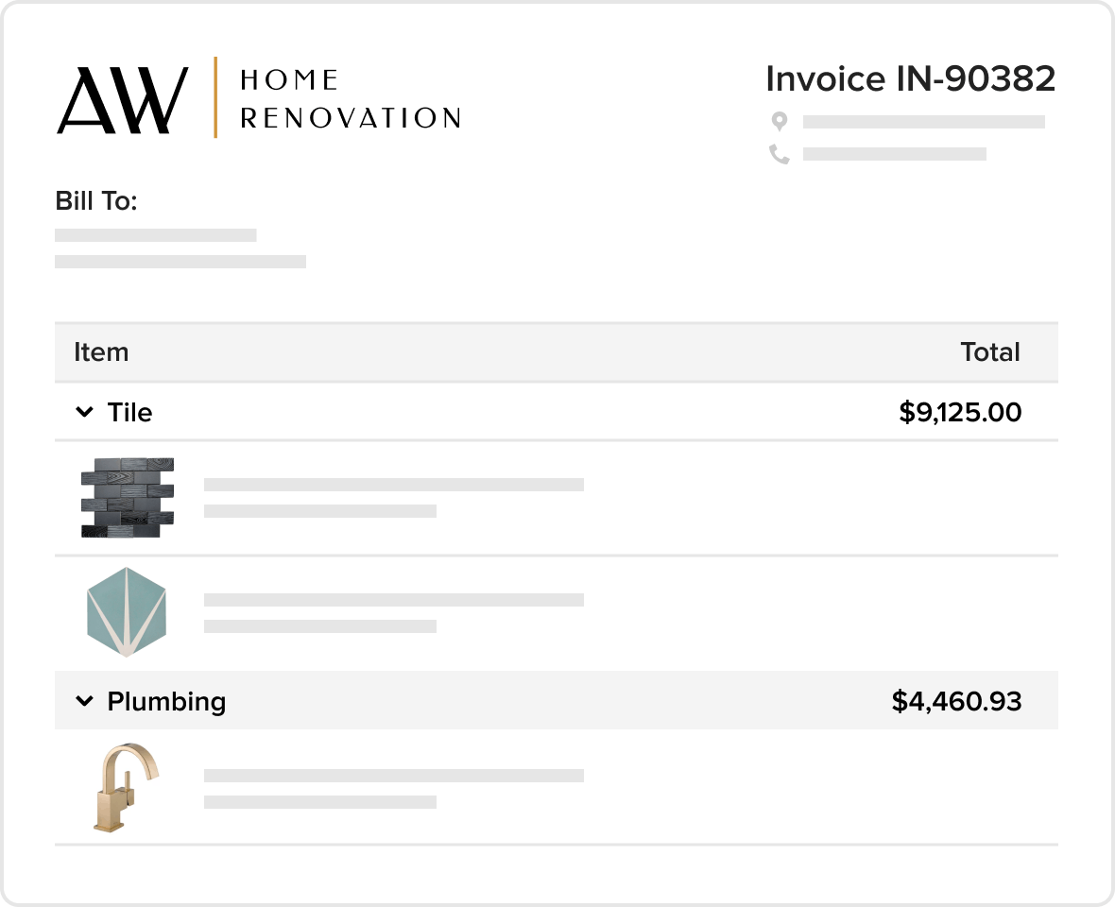Collapse the Plumbing section chevron

pyautogui.click(x=84, y=701)
